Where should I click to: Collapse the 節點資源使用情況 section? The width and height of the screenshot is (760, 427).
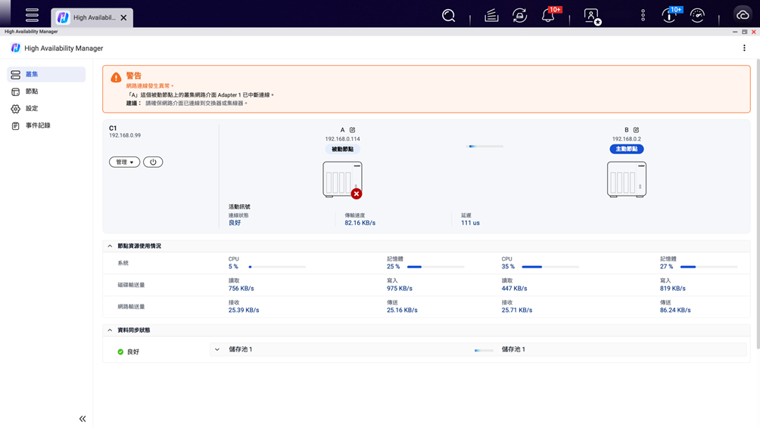pyautogui.click(x=110, y=246)
